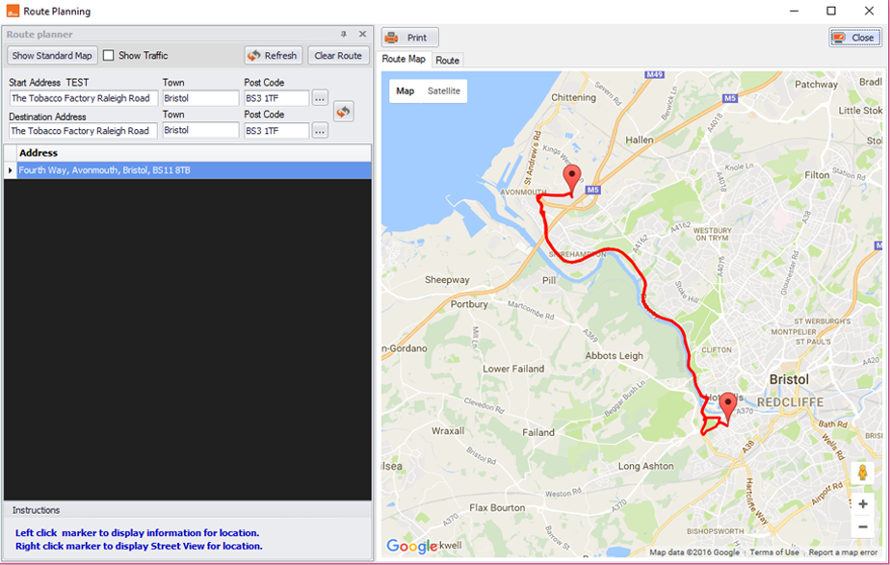
Task: Enable the Show Traffic checkbox
Action: pos(109,55)
